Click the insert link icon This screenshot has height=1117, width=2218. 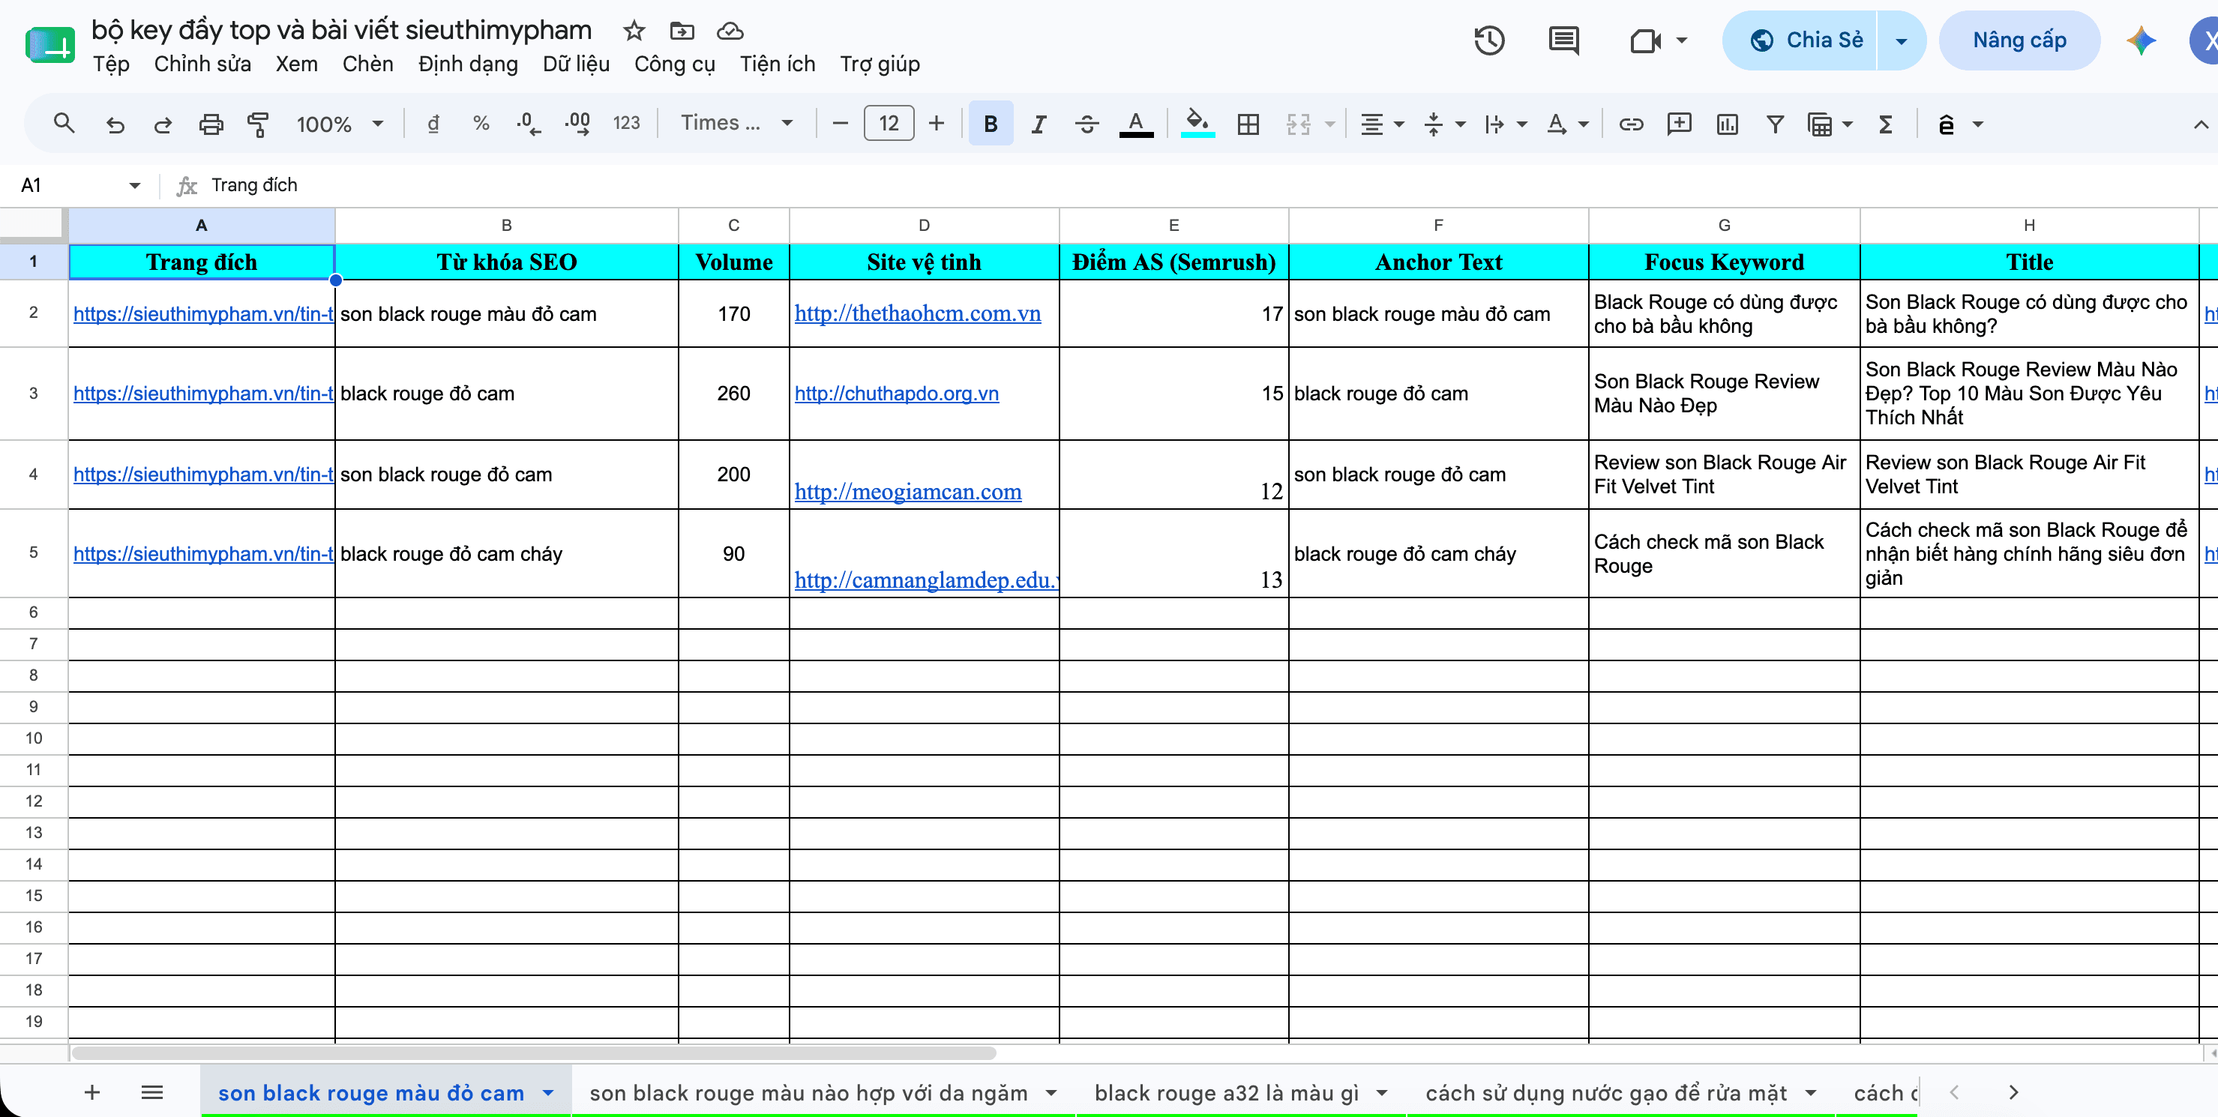[x=1631, y=124]
